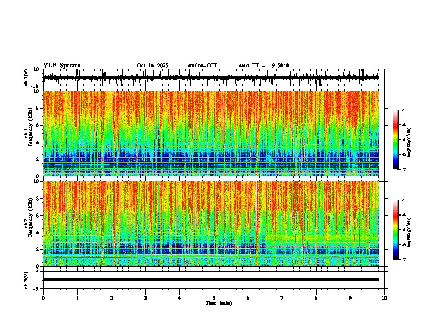Click the "0" label on the Time axis
Viewport: 433px width, 334px height.
click(43, 298)
